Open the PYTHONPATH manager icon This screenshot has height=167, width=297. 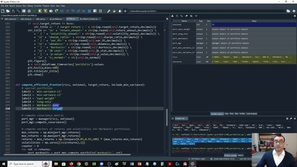[x=114, y=11]
